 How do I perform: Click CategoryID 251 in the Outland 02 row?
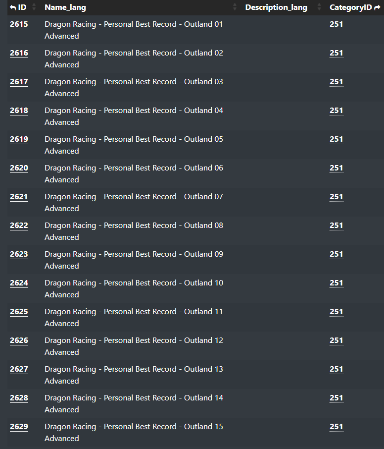[336, 53]
